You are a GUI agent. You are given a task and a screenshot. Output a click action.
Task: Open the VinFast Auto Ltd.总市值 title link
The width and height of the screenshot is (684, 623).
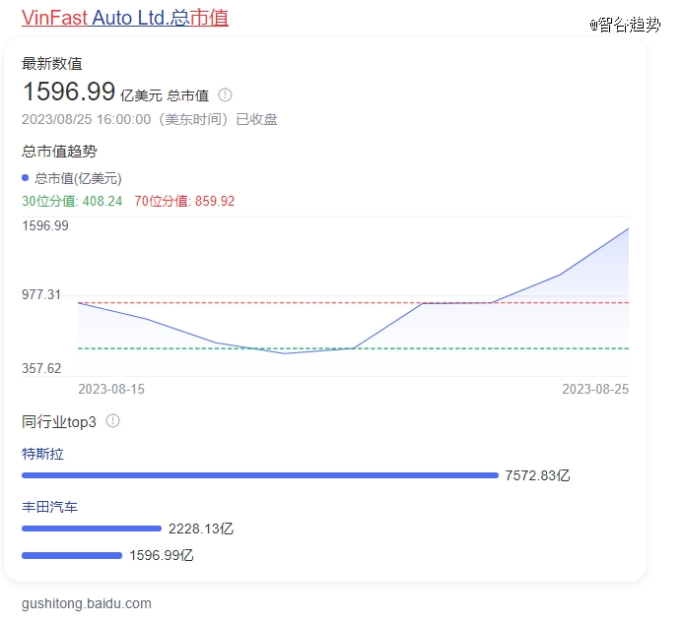[x=125, y=18]
